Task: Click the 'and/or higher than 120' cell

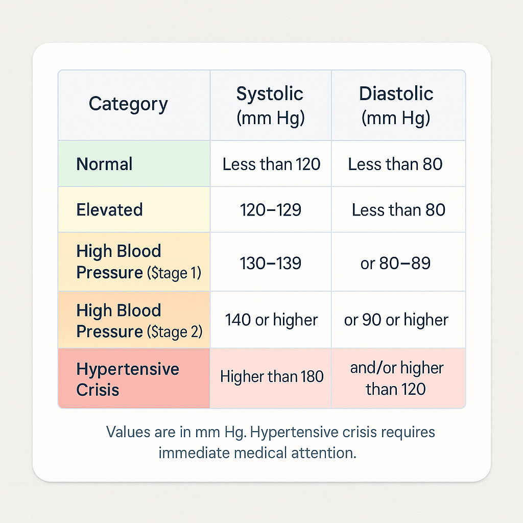Action: pos(397,378)
